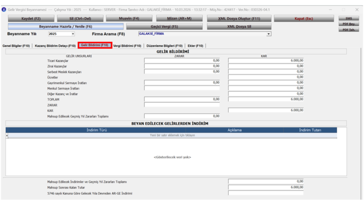The image size is (364, 205).
Task: Click Ticari Kazançlar KAR field
Action: point(266,61)
